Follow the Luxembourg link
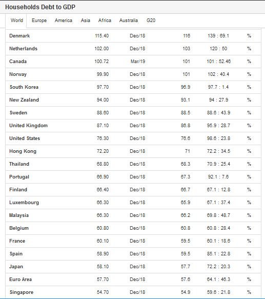The height and width of the screenshot is (299, 265). 24,203
